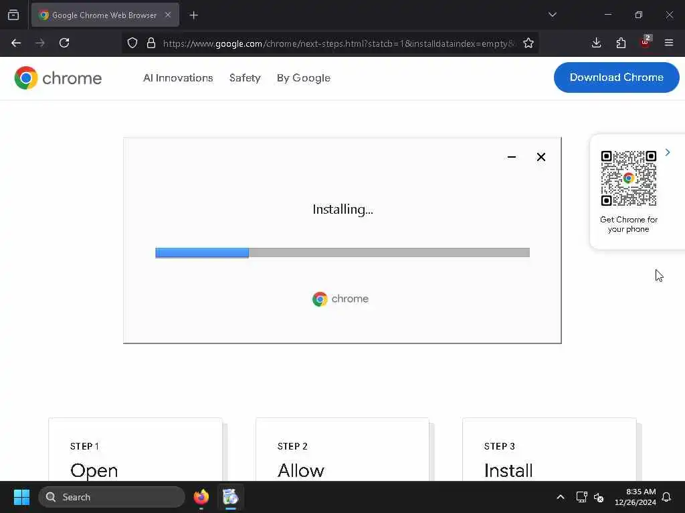Open the AI Innovations menu item
Screen dimensions: 685x513
[x=178, y=78]
